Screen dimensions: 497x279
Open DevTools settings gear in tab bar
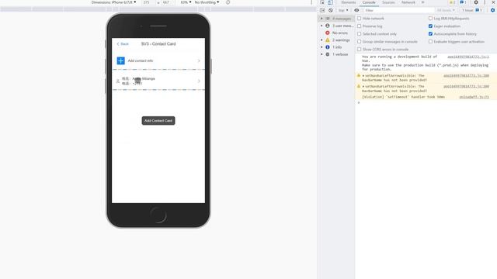(476, 2)
